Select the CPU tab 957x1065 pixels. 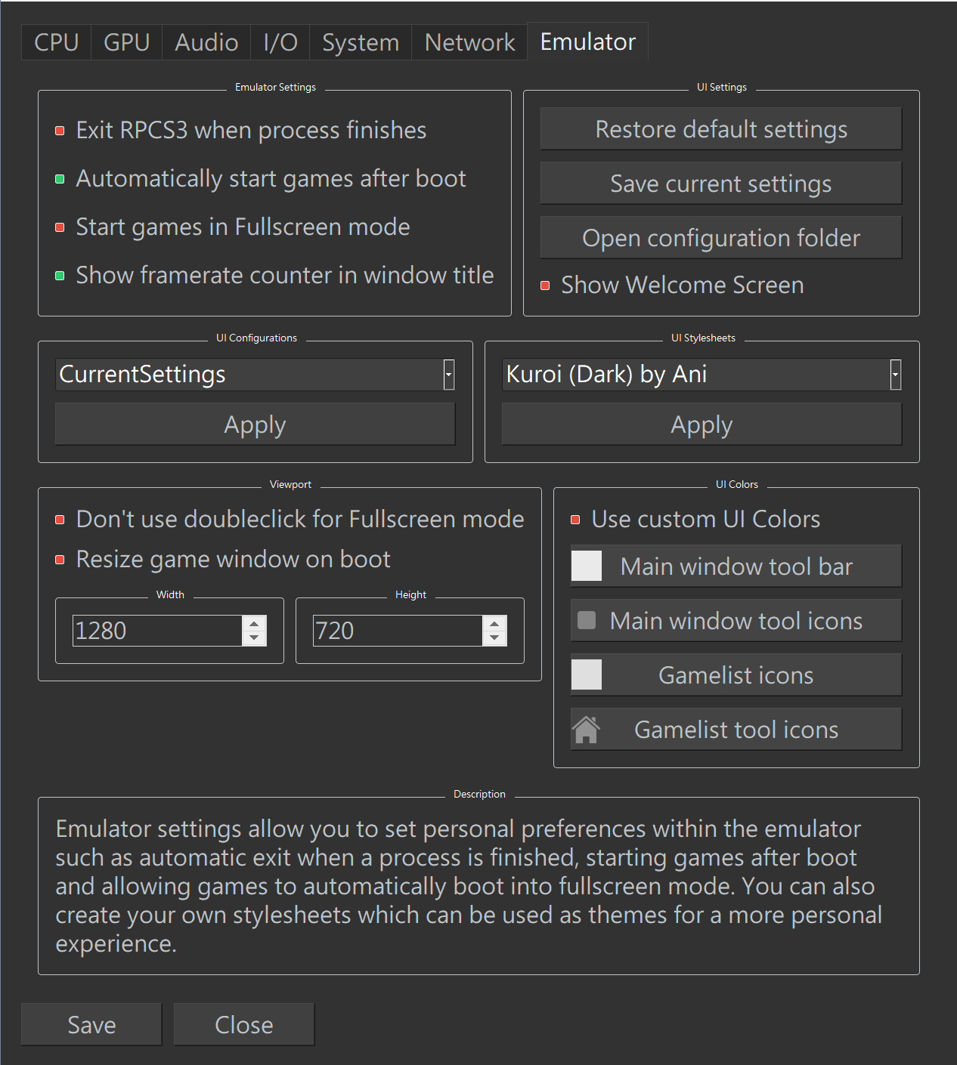tap(55, 42)
